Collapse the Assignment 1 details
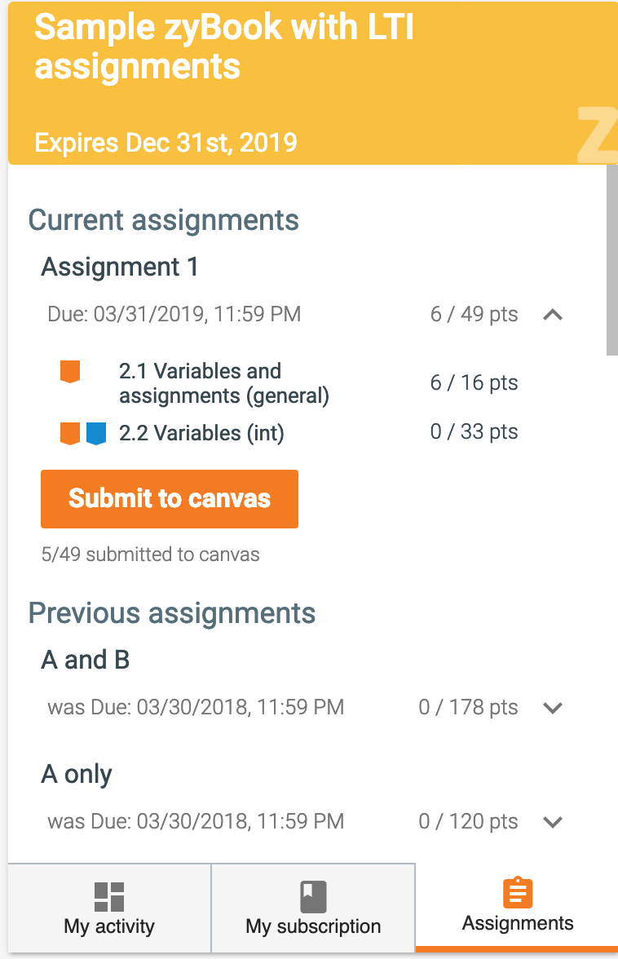The height and width of the screenshot is (959, 618). click(x=553, y=315)
